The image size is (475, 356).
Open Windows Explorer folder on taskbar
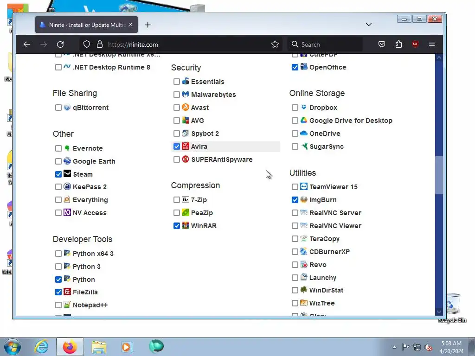pos(99,347)
